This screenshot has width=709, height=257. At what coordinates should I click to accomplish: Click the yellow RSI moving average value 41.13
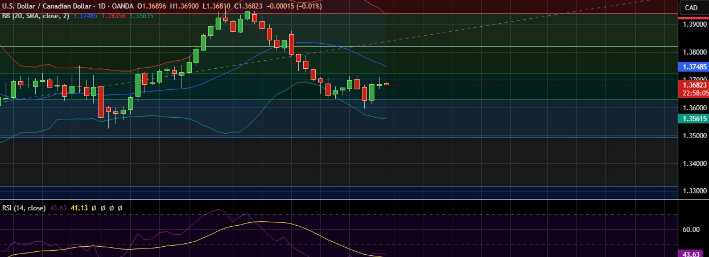(x=78, y=208)
